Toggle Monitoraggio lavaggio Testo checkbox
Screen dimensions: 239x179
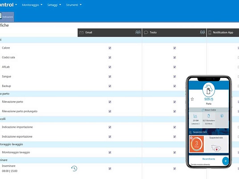click(175, 152)
